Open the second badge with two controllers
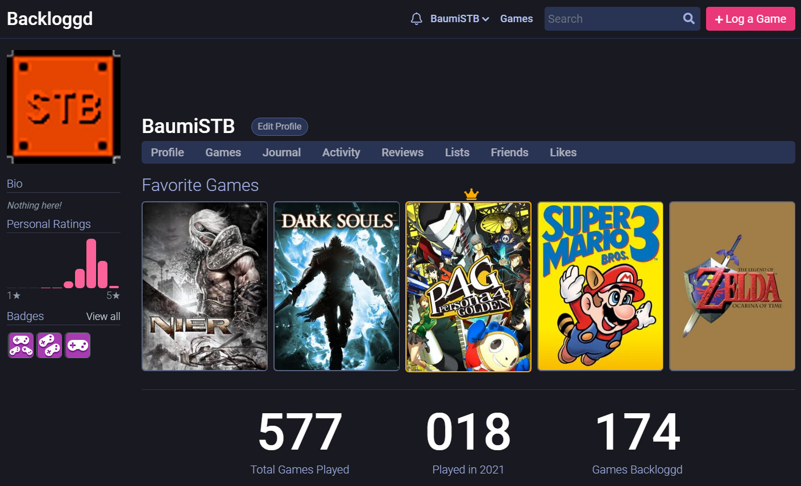 click(x=49, y=345)
